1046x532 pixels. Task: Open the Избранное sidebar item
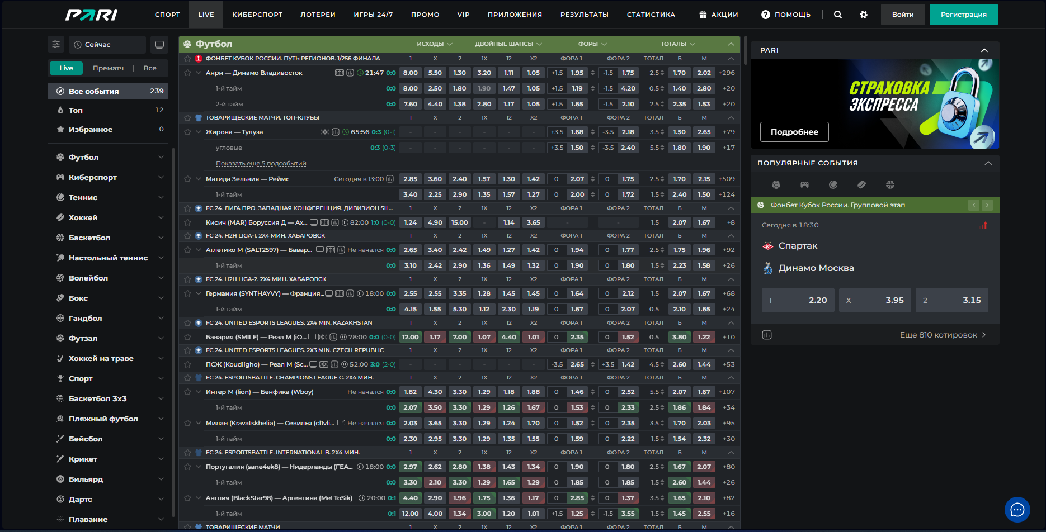tap(108, 129)
